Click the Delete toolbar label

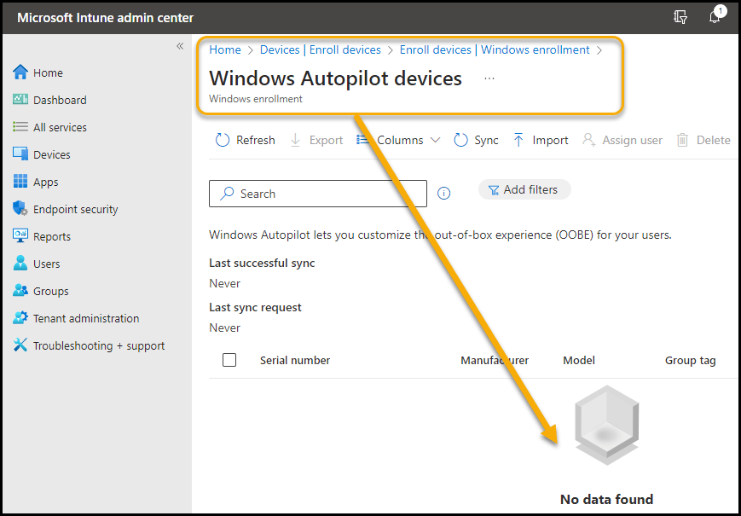[x=714, y=141]
